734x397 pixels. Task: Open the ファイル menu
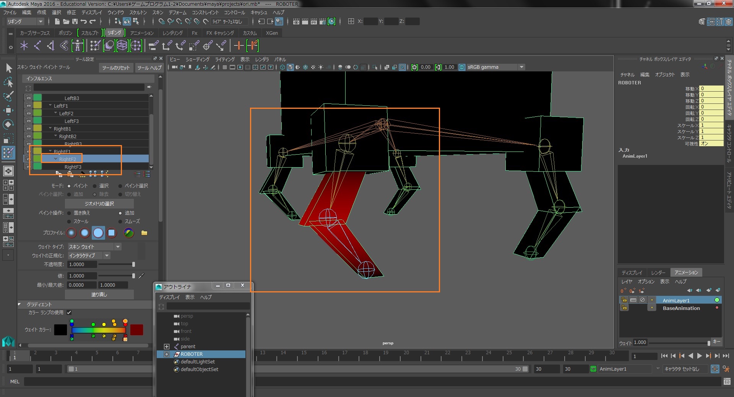[x=10, y=13]
